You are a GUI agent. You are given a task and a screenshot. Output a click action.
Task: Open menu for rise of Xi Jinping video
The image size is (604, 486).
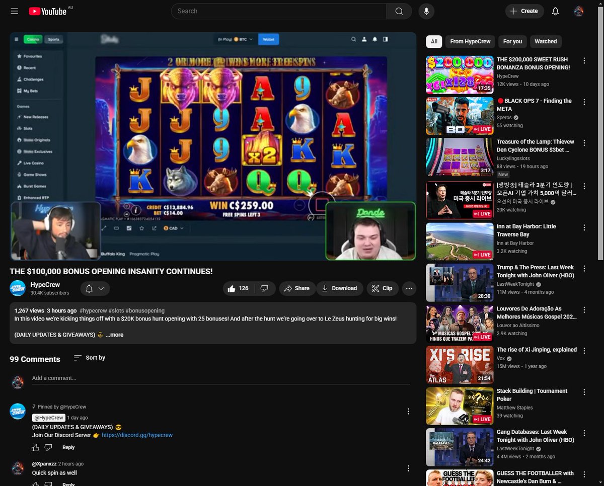pos(584,351)
